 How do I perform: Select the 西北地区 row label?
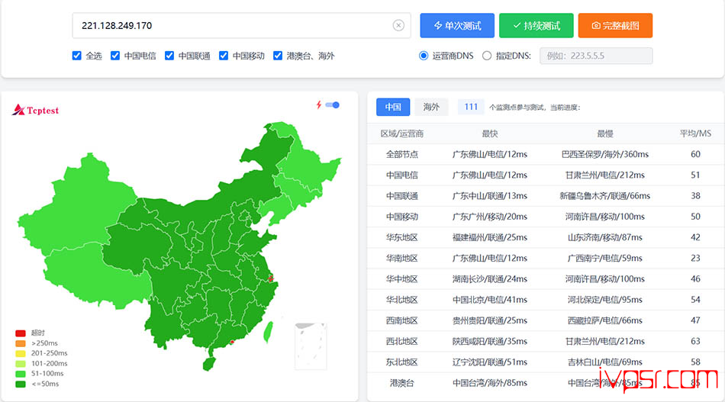point(401,342)
